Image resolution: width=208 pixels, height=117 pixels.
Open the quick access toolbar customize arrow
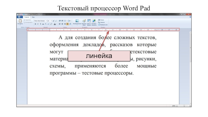tap(28, 14)
